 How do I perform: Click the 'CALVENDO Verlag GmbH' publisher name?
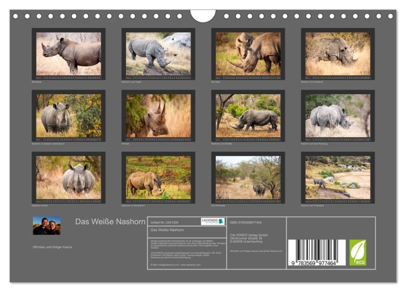point(248,235)
